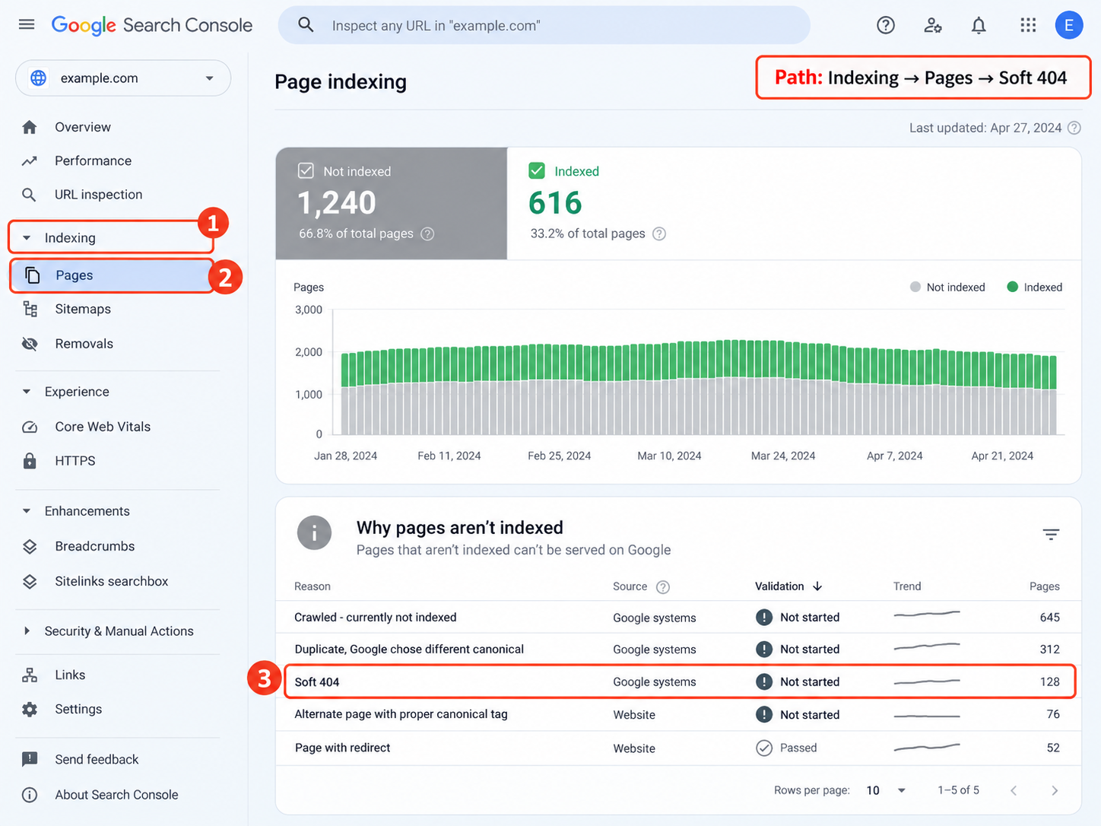Open Crawled - currently not indexed row
The width and height of the screenshot is (1101, 826).
coord(679,617)
